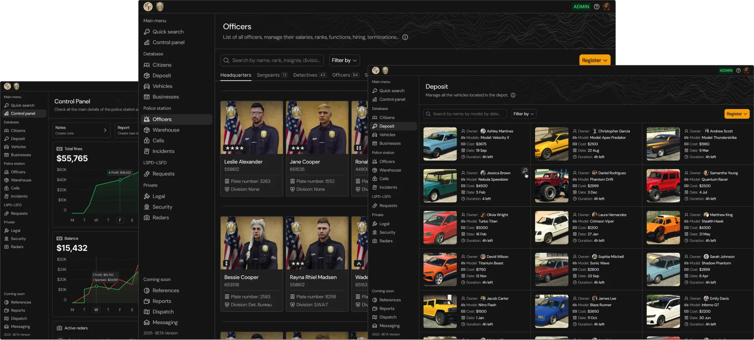This screenshot has width=754, height=340.
Task: Expand the Filter by dropdown in Officers
Action: (344, 60)
